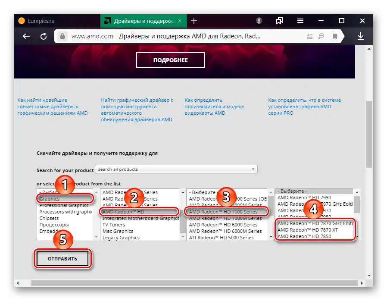This screenshot has height=301, width=387.
Task: Select Professional Graphics in category list
Action: coord(65,205)
